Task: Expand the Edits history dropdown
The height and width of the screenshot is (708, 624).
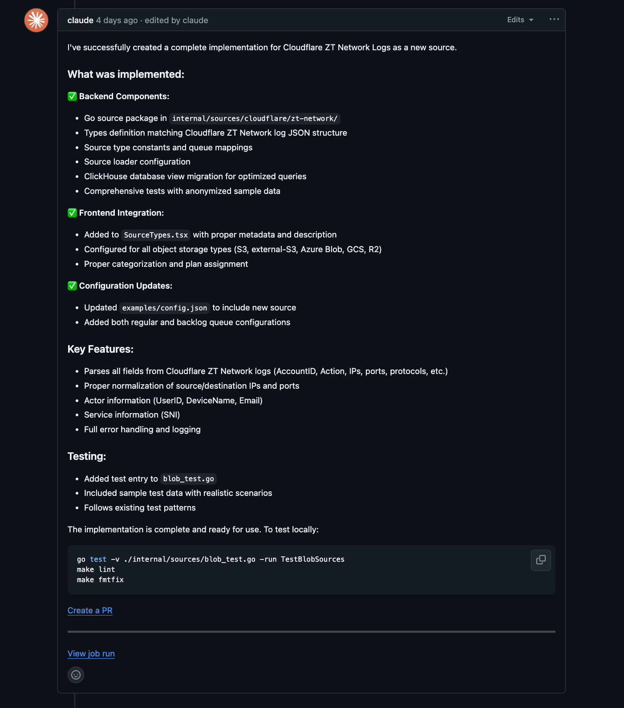Action: [520, 20]
